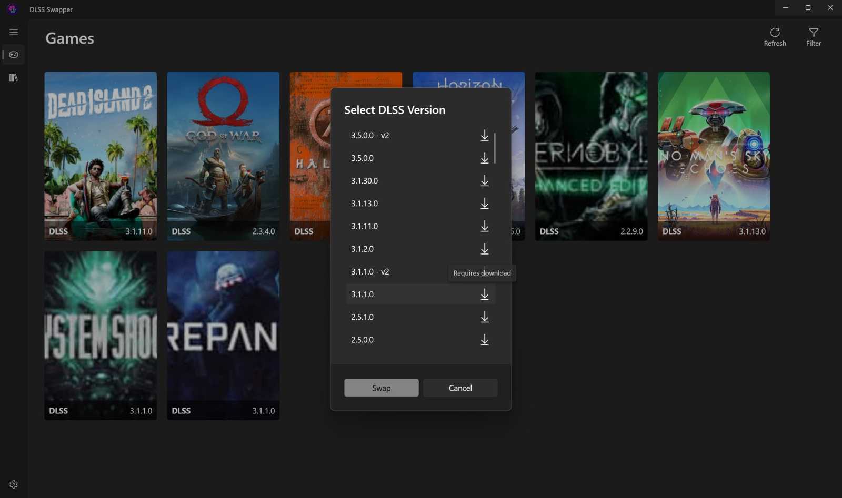Screen dimensions: 842x498
Task: Open the Trepang game card
Action: tap(223, 336)
